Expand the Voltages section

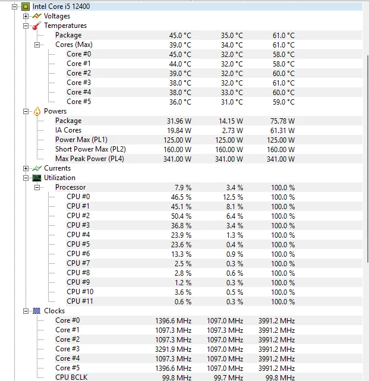pyautogui.click(x=26, y=16)
